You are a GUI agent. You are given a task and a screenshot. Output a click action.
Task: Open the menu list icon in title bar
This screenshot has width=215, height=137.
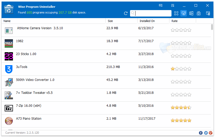[173, 5]
